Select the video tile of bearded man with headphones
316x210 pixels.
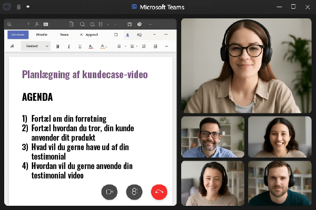tap(280, 183)
